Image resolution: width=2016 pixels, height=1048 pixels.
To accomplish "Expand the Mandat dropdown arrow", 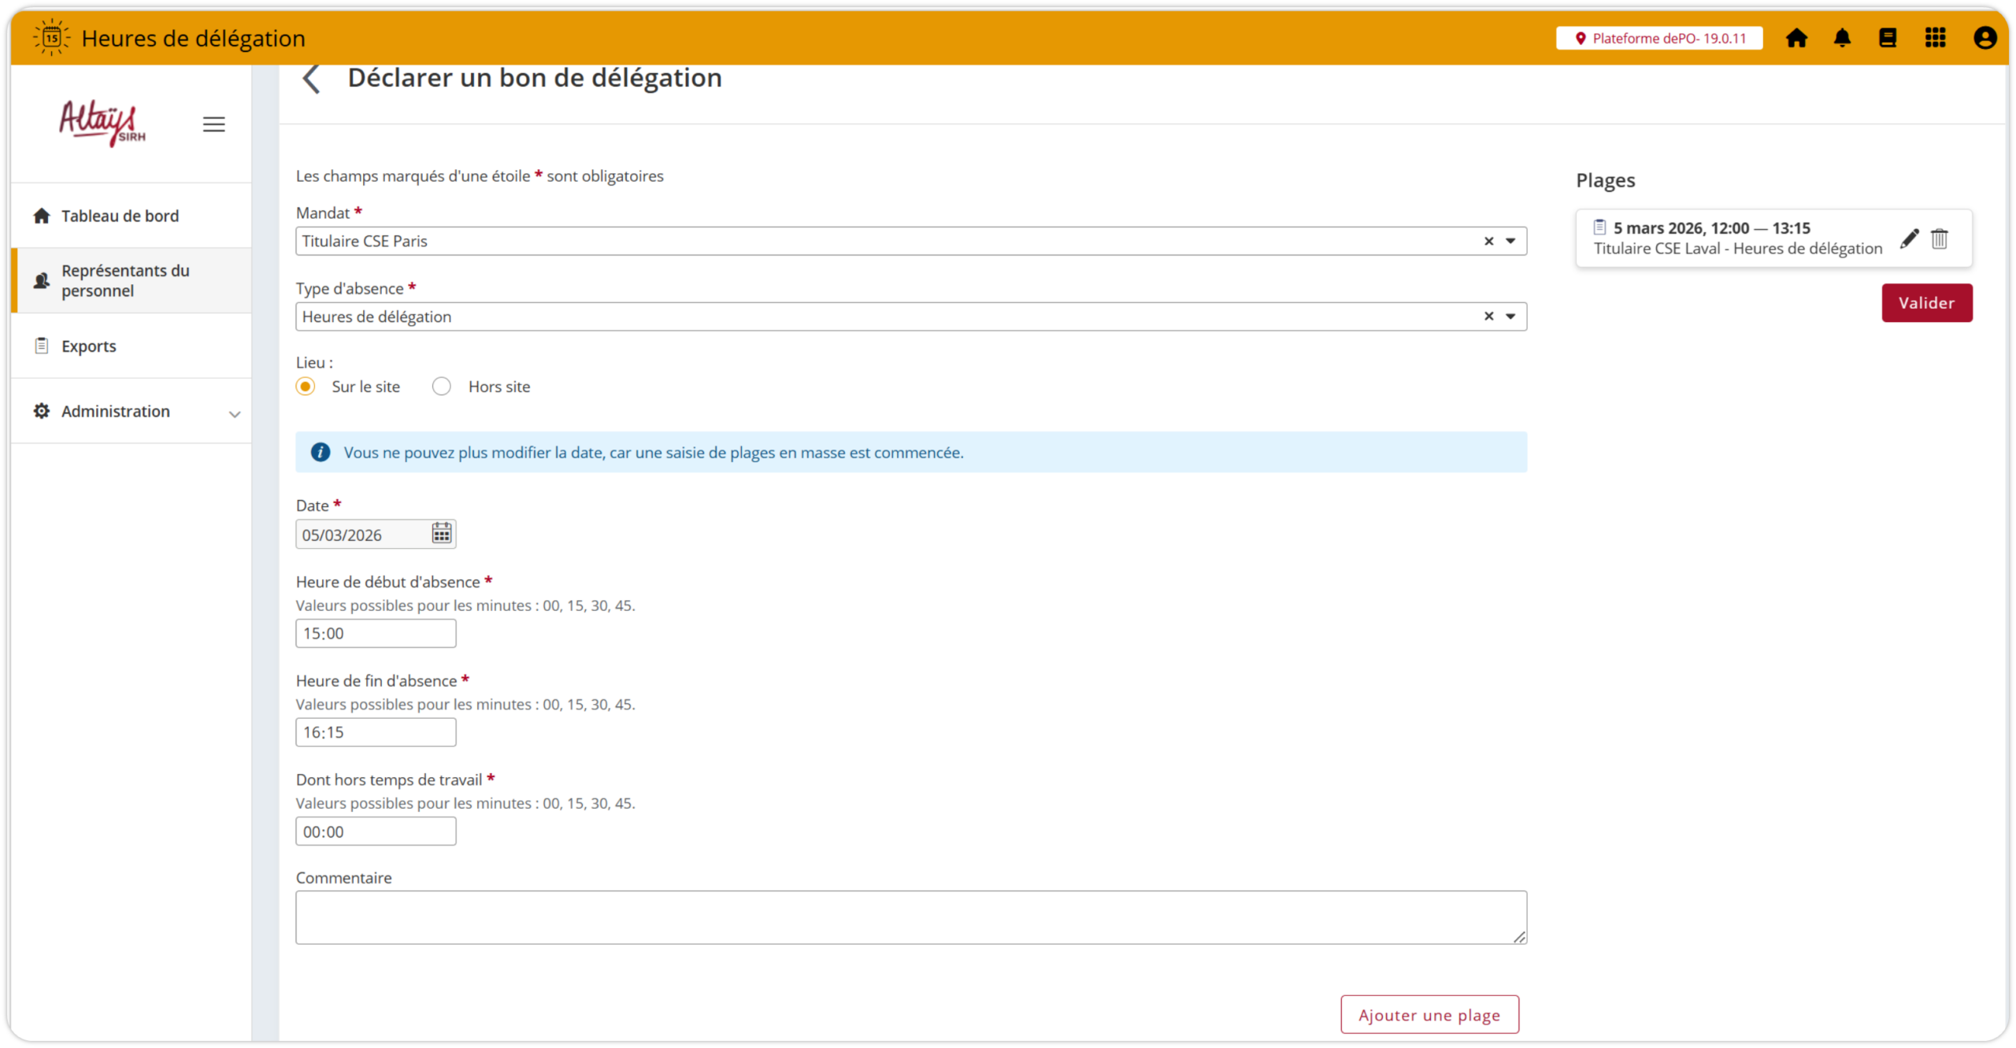I will [1510, 241].
